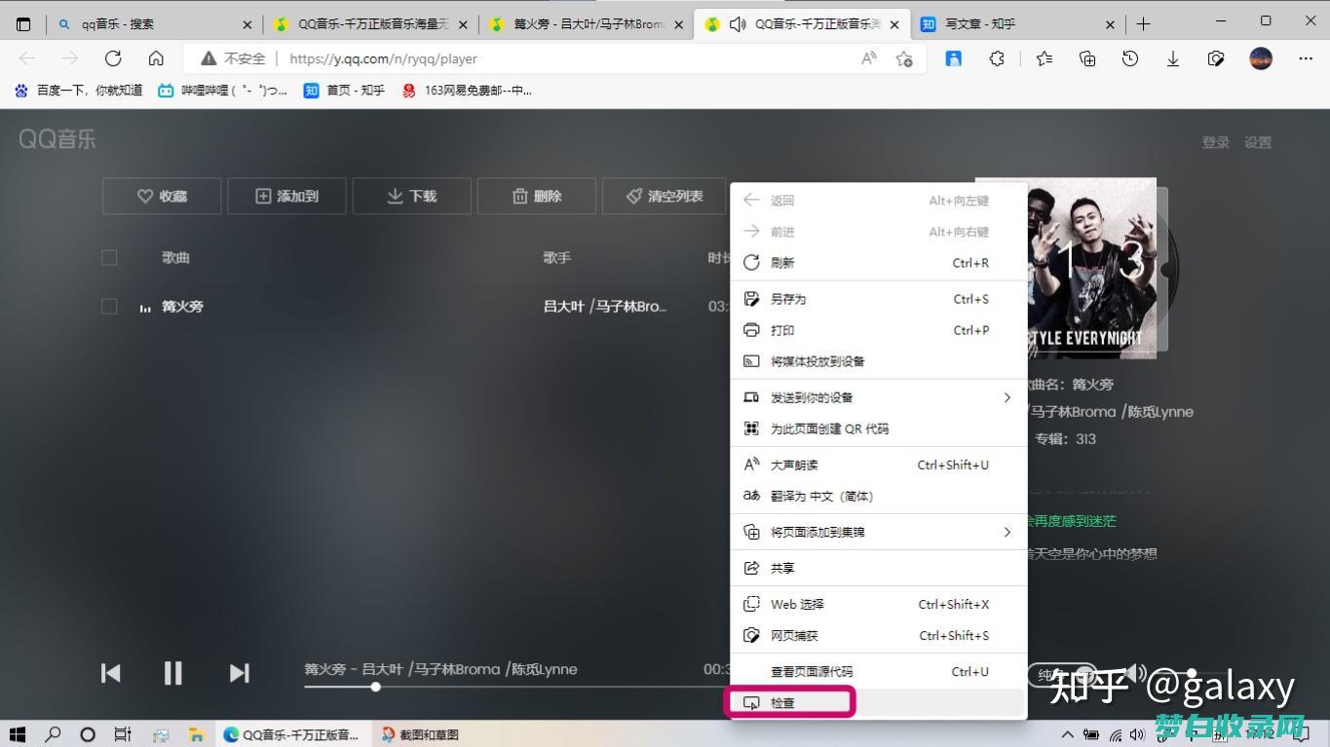This screenshot has width=1330, height=747.
Task: Open the 哔哩哔哩 bookmark
Action: [223, 91]
